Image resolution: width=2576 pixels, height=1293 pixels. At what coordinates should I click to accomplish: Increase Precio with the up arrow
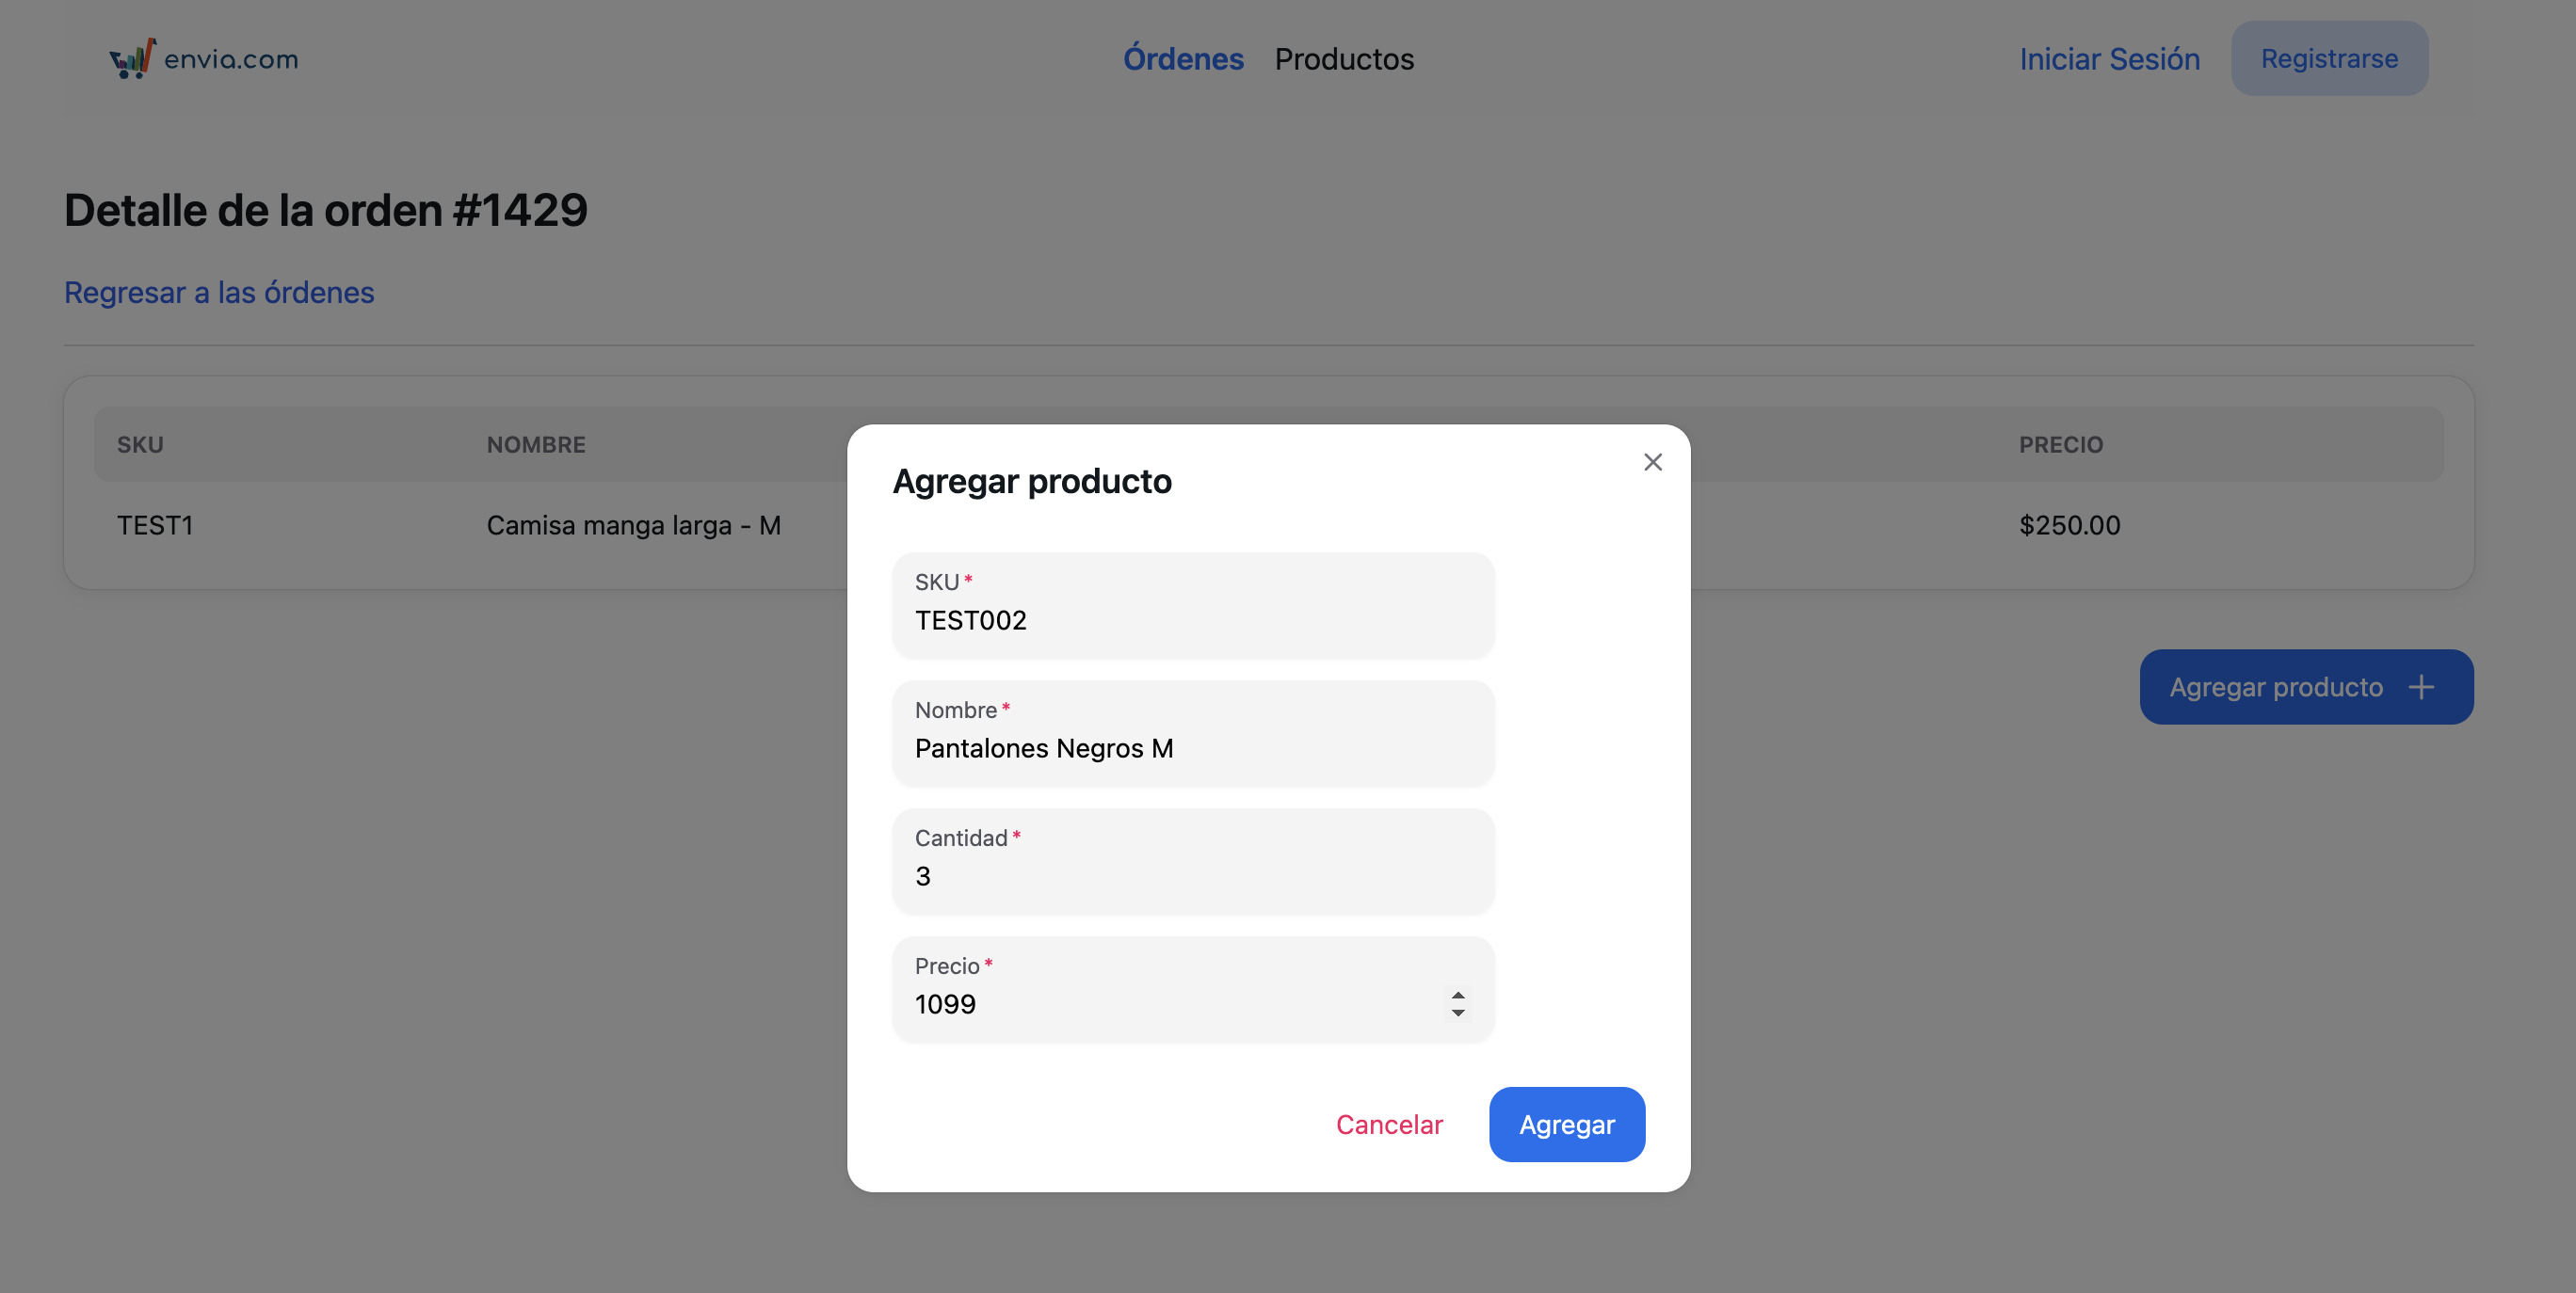pos(1458,996)
